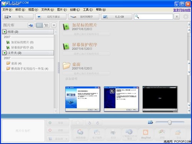Open the 视图(V) menu
The width and height of the screenshot is (192, 144).
[x=33, y=10]
